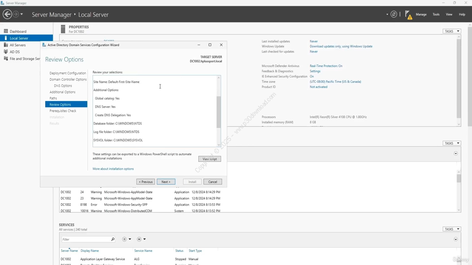The width and height of the screenshot is (472, 265).
Task: Click the search magnifier in services filter
Action: pos(113,239)
